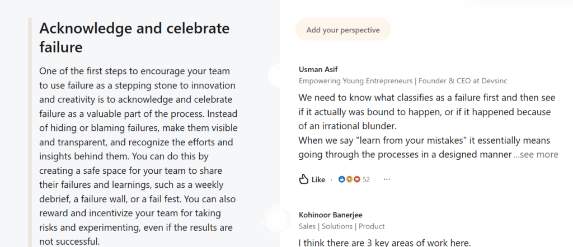The image size is (573, 247).
Task: Click the yellow lightbulb insightful reaction icon
Action: point(350,179)
